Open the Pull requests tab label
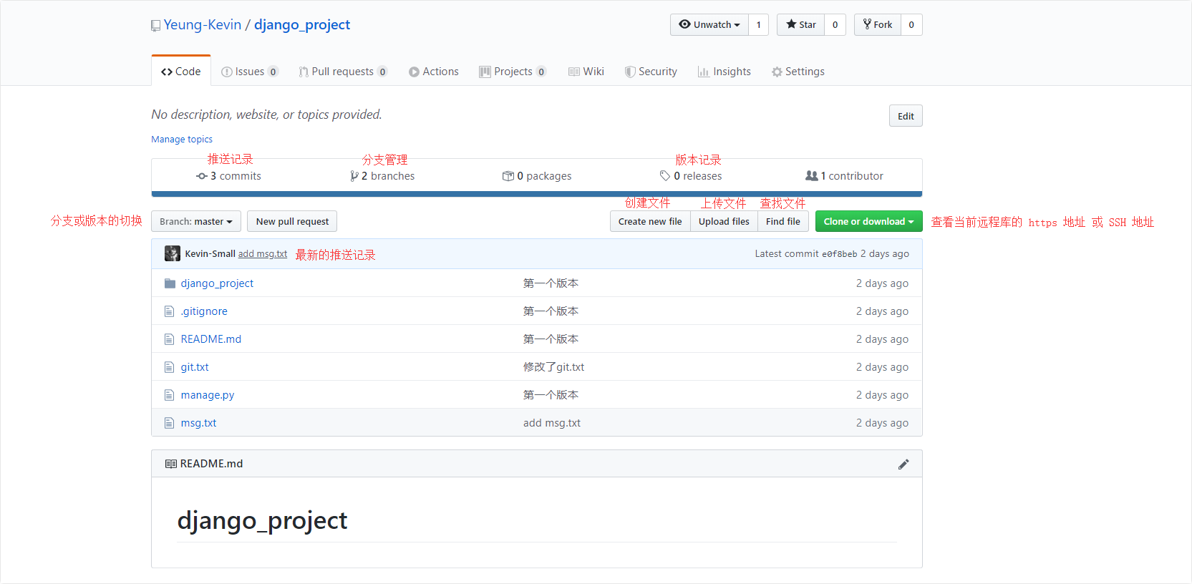Image resolution: width=1192 pixels, height=584 pixels. [343, 72]
